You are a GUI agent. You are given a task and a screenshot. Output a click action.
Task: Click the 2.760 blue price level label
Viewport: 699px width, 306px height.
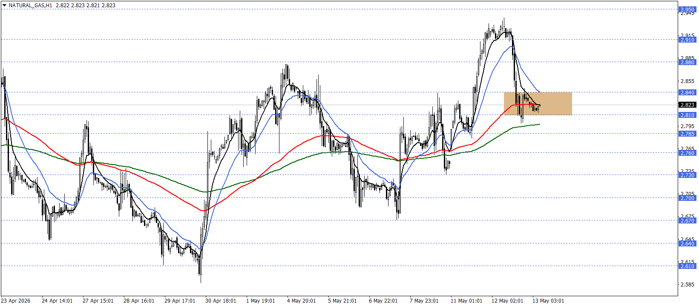point(687,153)
